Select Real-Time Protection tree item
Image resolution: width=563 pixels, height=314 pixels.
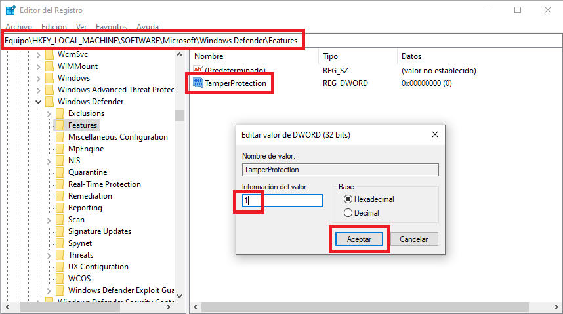click(104, 184)
